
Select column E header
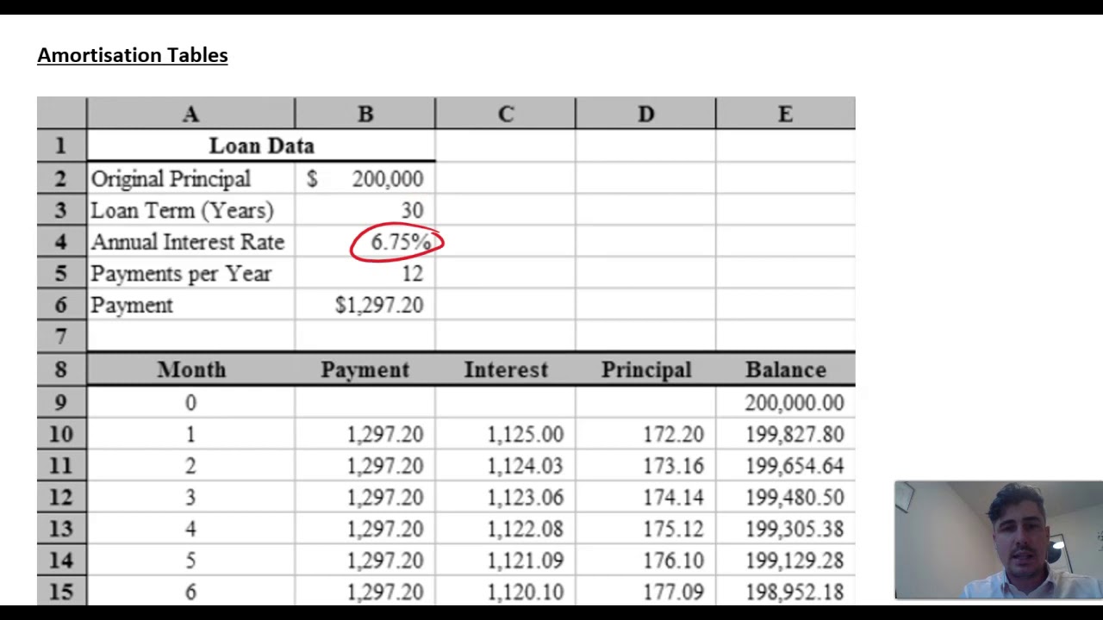click(785, 114)
